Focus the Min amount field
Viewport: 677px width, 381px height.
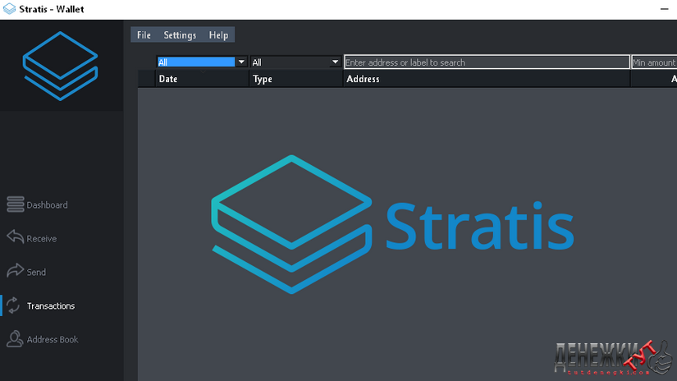point(654,62)
